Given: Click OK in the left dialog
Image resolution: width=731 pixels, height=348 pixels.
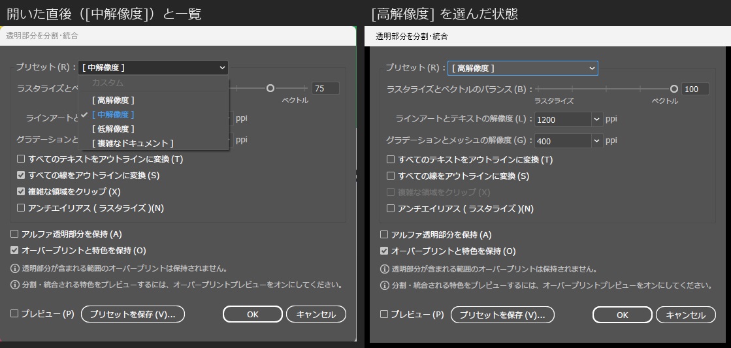Looking at the screenshot, I should coord(253,314).
